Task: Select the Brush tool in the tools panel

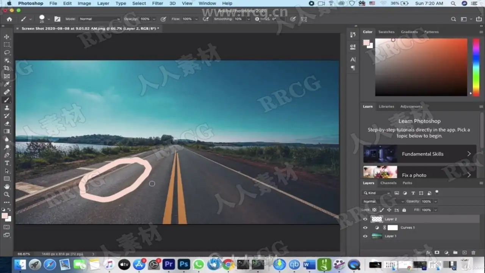Action: pos(7,100)
